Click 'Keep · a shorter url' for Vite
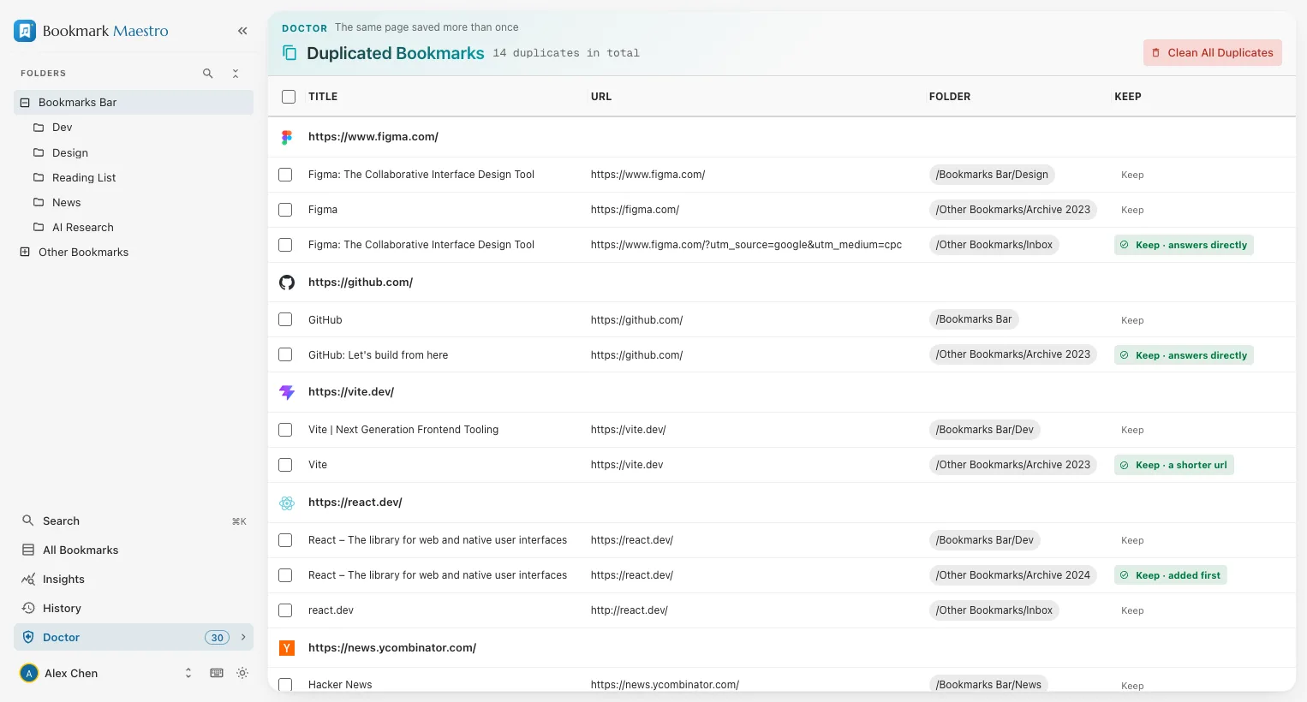The height and width of the screenshot is (702, 1307). [1173, 465]
